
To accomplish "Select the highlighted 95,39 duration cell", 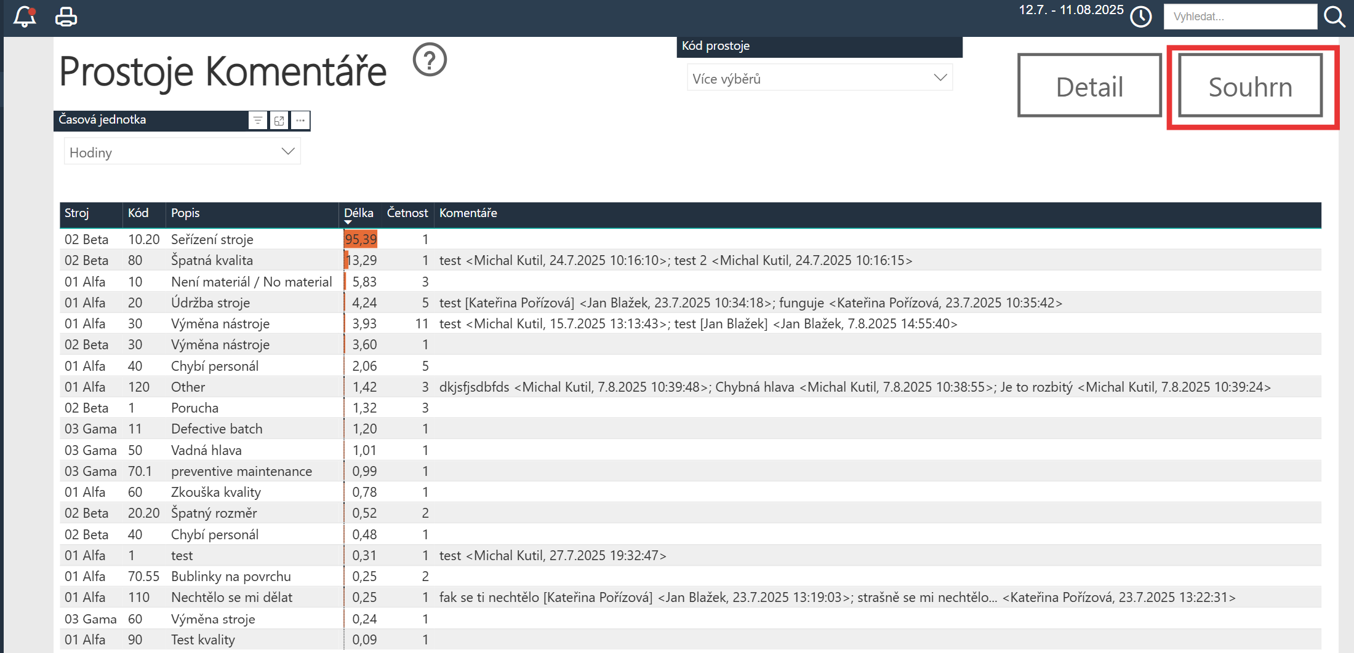I will tap(361, 239).
